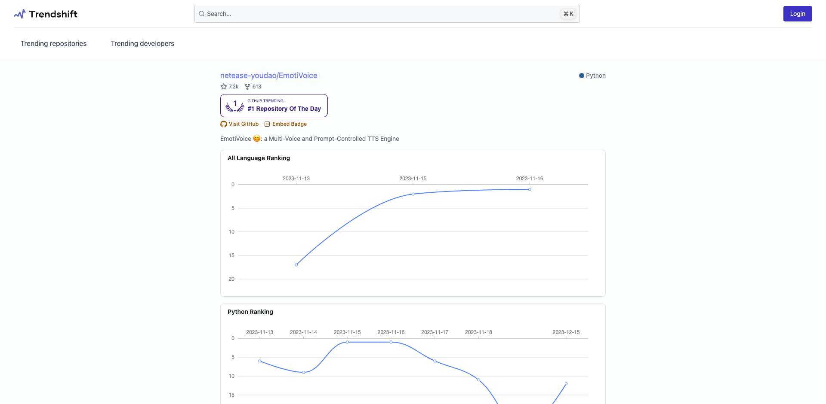Click the 613 forks count
The image size is (826, 404).
(257, 87)
